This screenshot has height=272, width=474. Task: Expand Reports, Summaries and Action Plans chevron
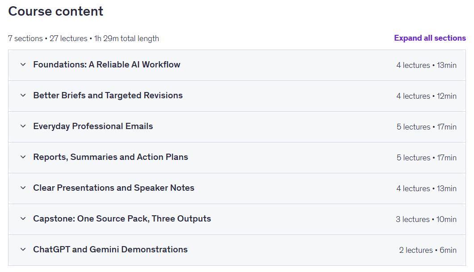pyautogui.click(x=23, y=157)
